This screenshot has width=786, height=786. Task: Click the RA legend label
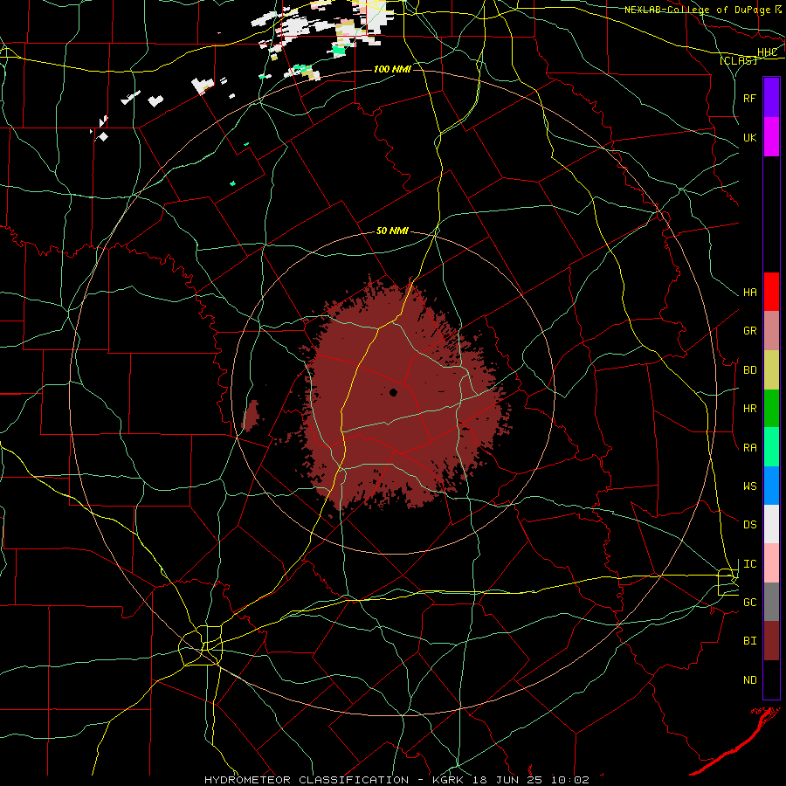coord(749,448)
